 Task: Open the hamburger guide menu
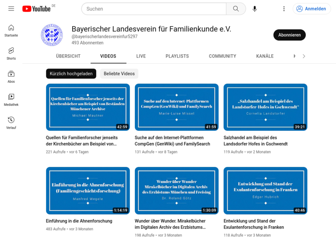[x=11, y=8]
